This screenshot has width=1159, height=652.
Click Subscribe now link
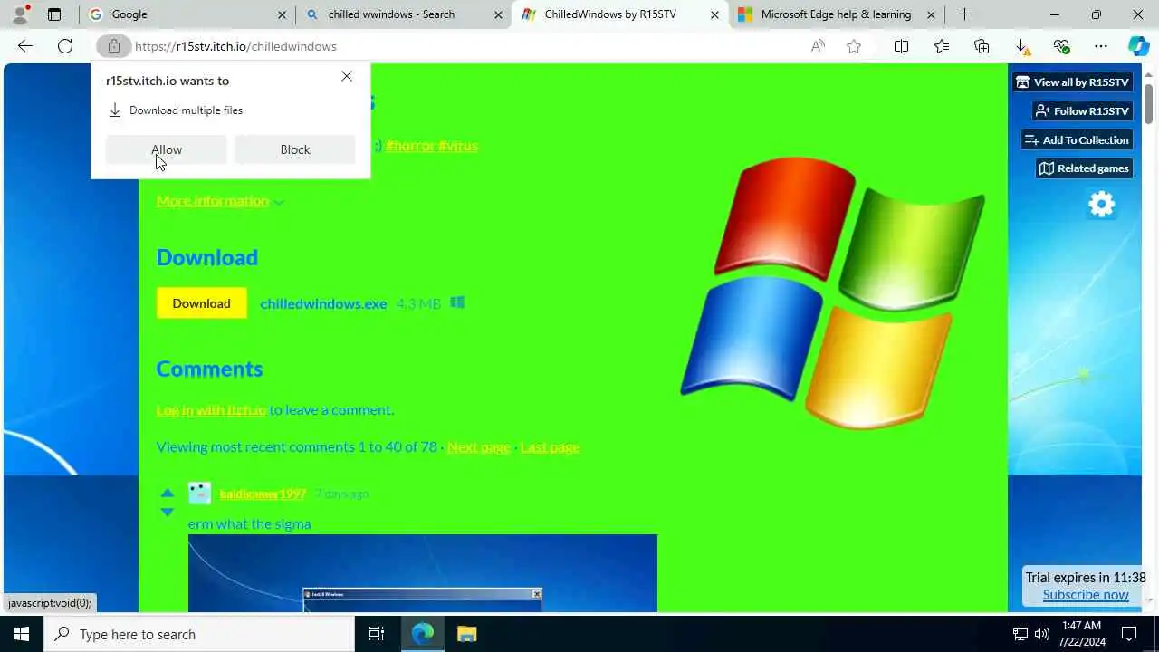point(1086,595)
